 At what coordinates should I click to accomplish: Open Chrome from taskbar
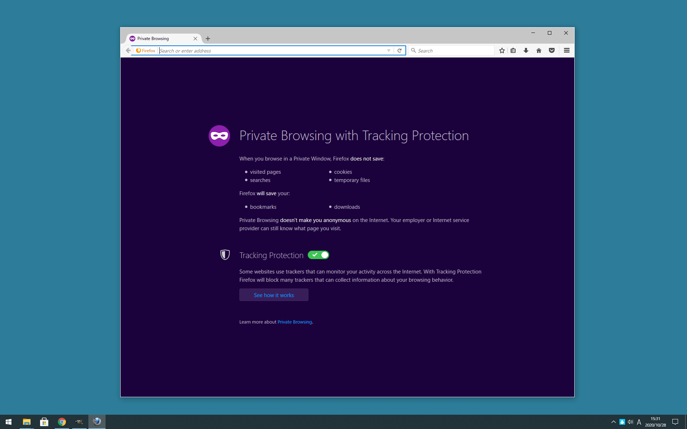click(x=62, y=422)
